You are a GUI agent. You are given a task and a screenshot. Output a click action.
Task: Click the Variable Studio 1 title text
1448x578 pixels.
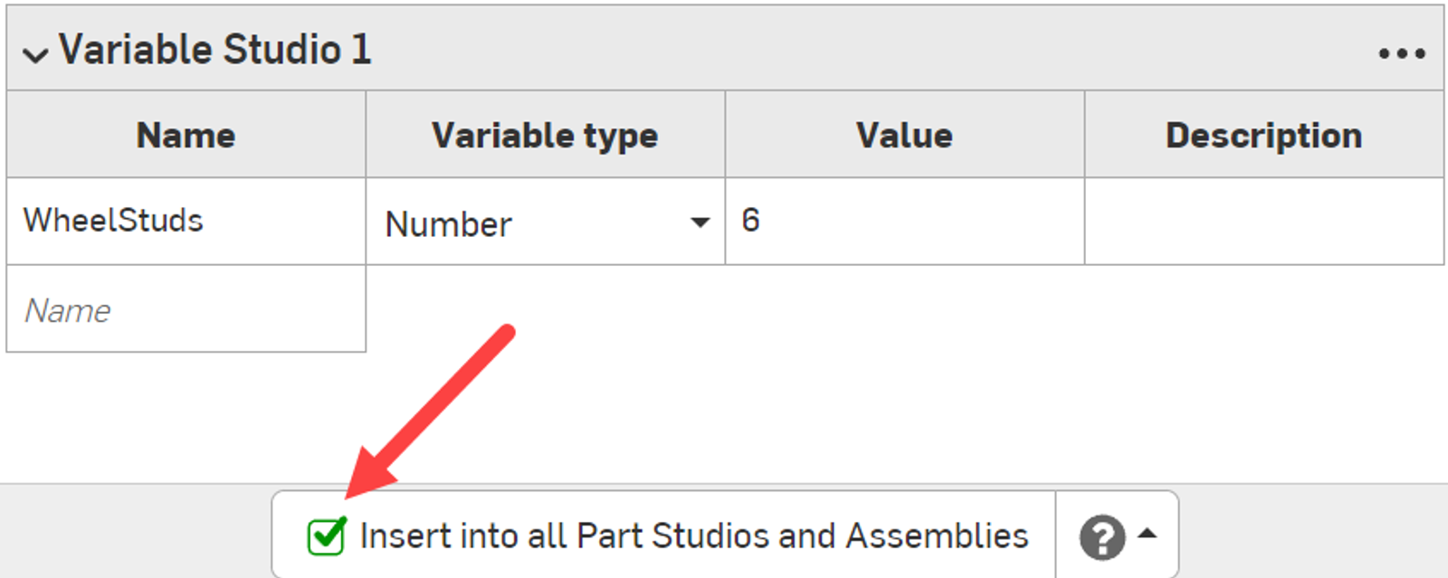pyautogui.click(x=215, y=50)
